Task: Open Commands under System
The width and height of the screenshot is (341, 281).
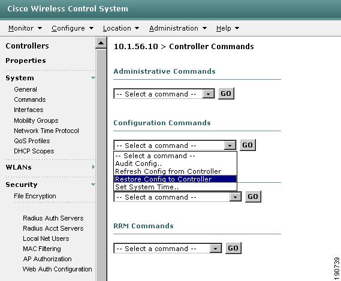Action: click(30, 99)
